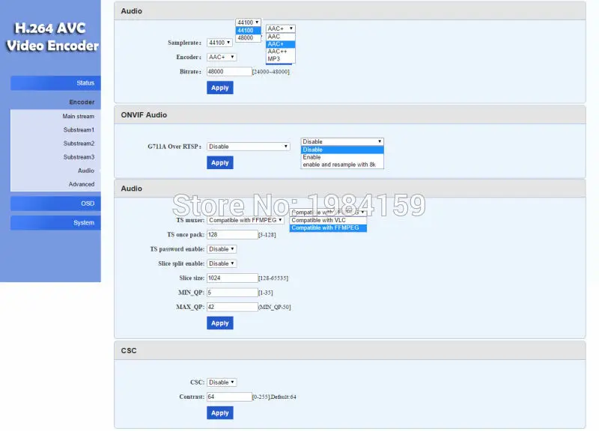The image size is (599, 431).
Task: Open the CSC Disable dropdown
Action: click(222, 382)
